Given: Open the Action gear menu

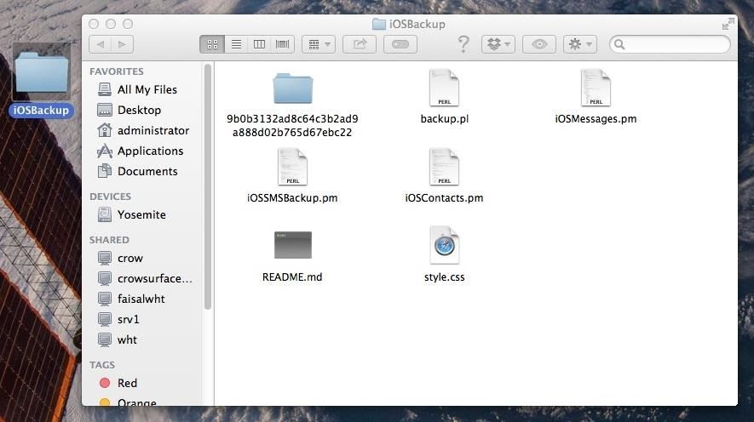Looking at the screenshot, I should pyautogui.click(x=578, y=44).
